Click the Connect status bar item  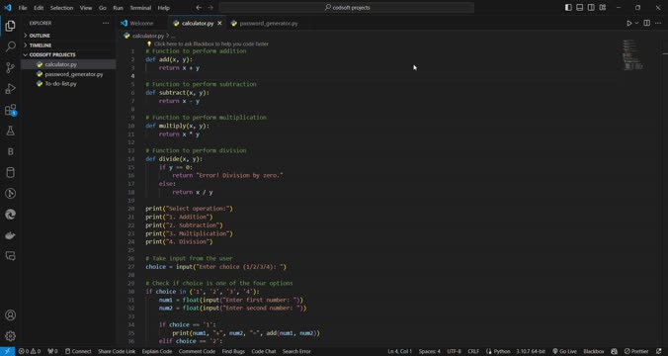pos(78,351)
